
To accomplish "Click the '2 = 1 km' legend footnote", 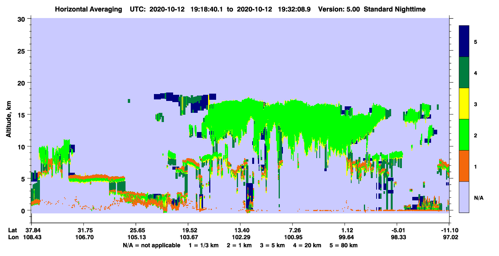I will point(240,245).
